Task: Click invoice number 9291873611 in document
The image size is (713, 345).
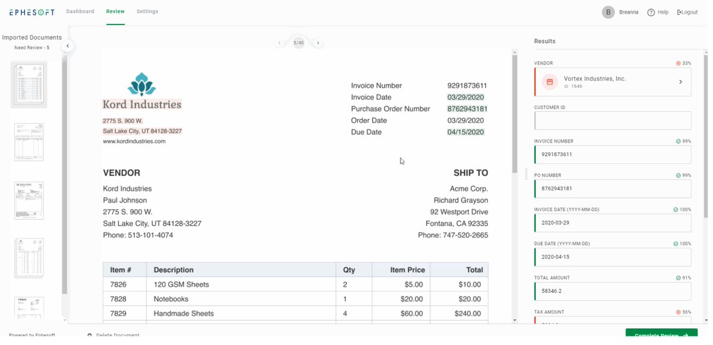Action: (x=467, y=86)
